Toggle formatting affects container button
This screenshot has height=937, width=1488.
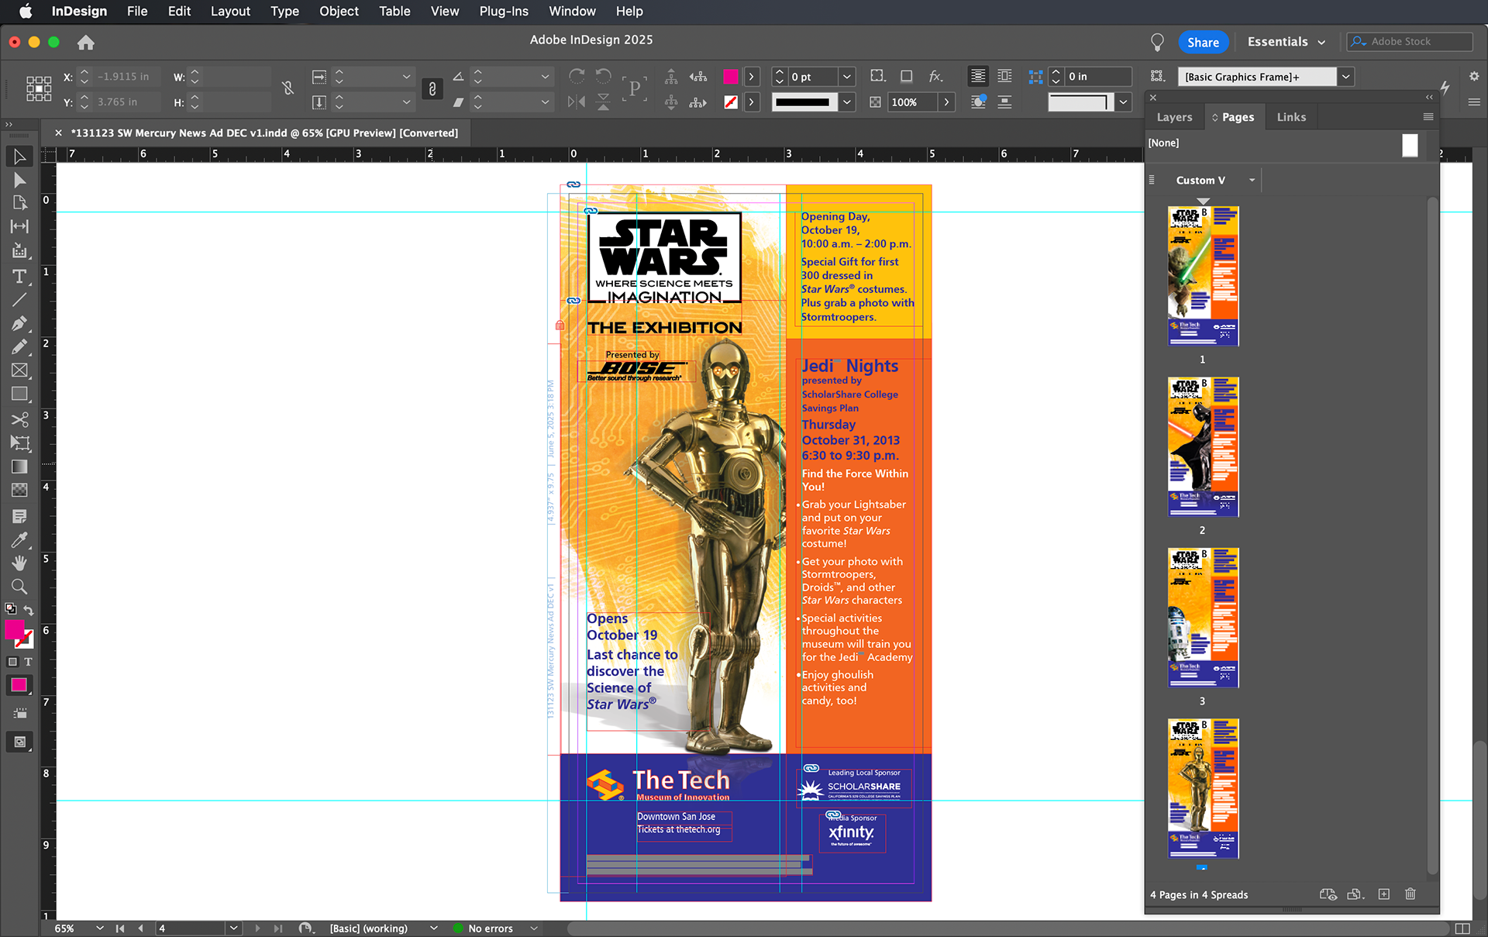[12, 662]
